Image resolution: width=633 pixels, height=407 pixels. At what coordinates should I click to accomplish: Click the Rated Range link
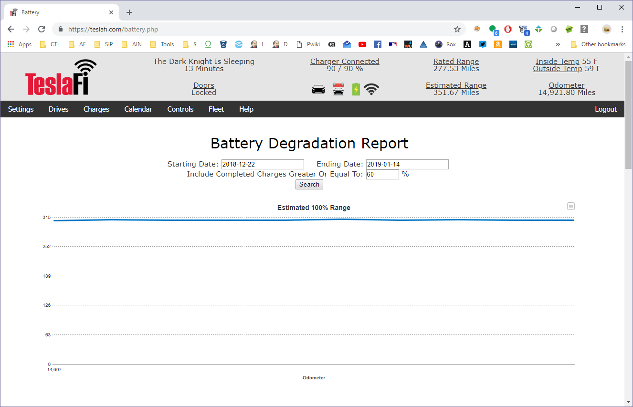click(456, 62)
